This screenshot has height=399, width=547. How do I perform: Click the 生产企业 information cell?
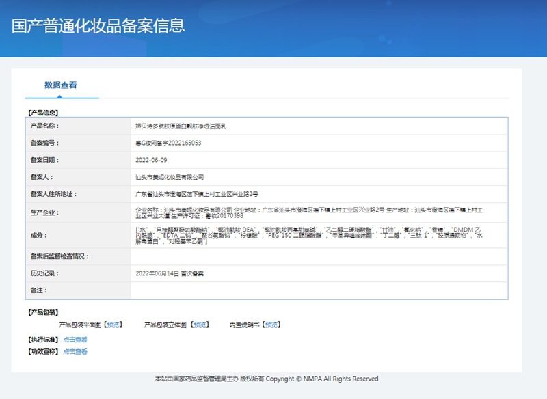pos(319,212)
